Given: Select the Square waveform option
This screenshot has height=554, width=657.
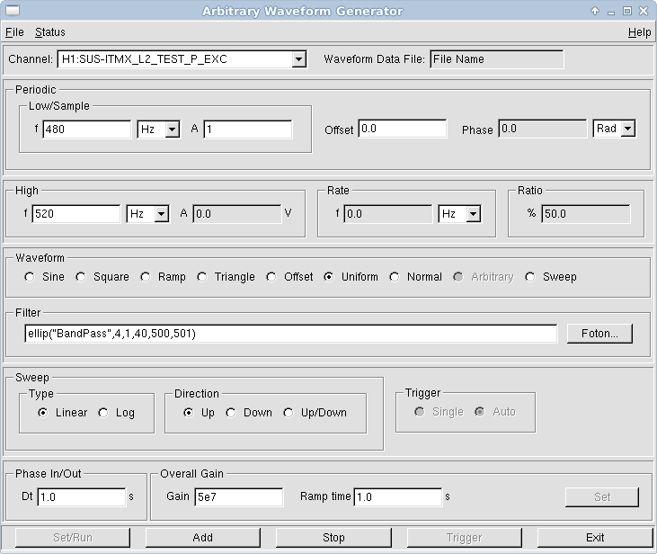Looking at the screenshot, I should pyautogui.click(x=81, y=277).
